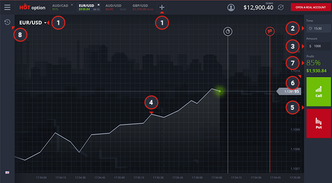The image size is (332, 183).
Task: Click Open a Real Account button
Action: click(311, 7)
